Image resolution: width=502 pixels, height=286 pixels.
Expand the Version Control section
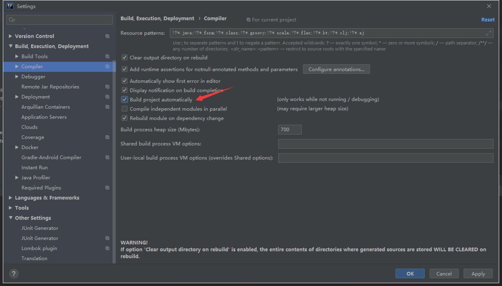[11, 36]
